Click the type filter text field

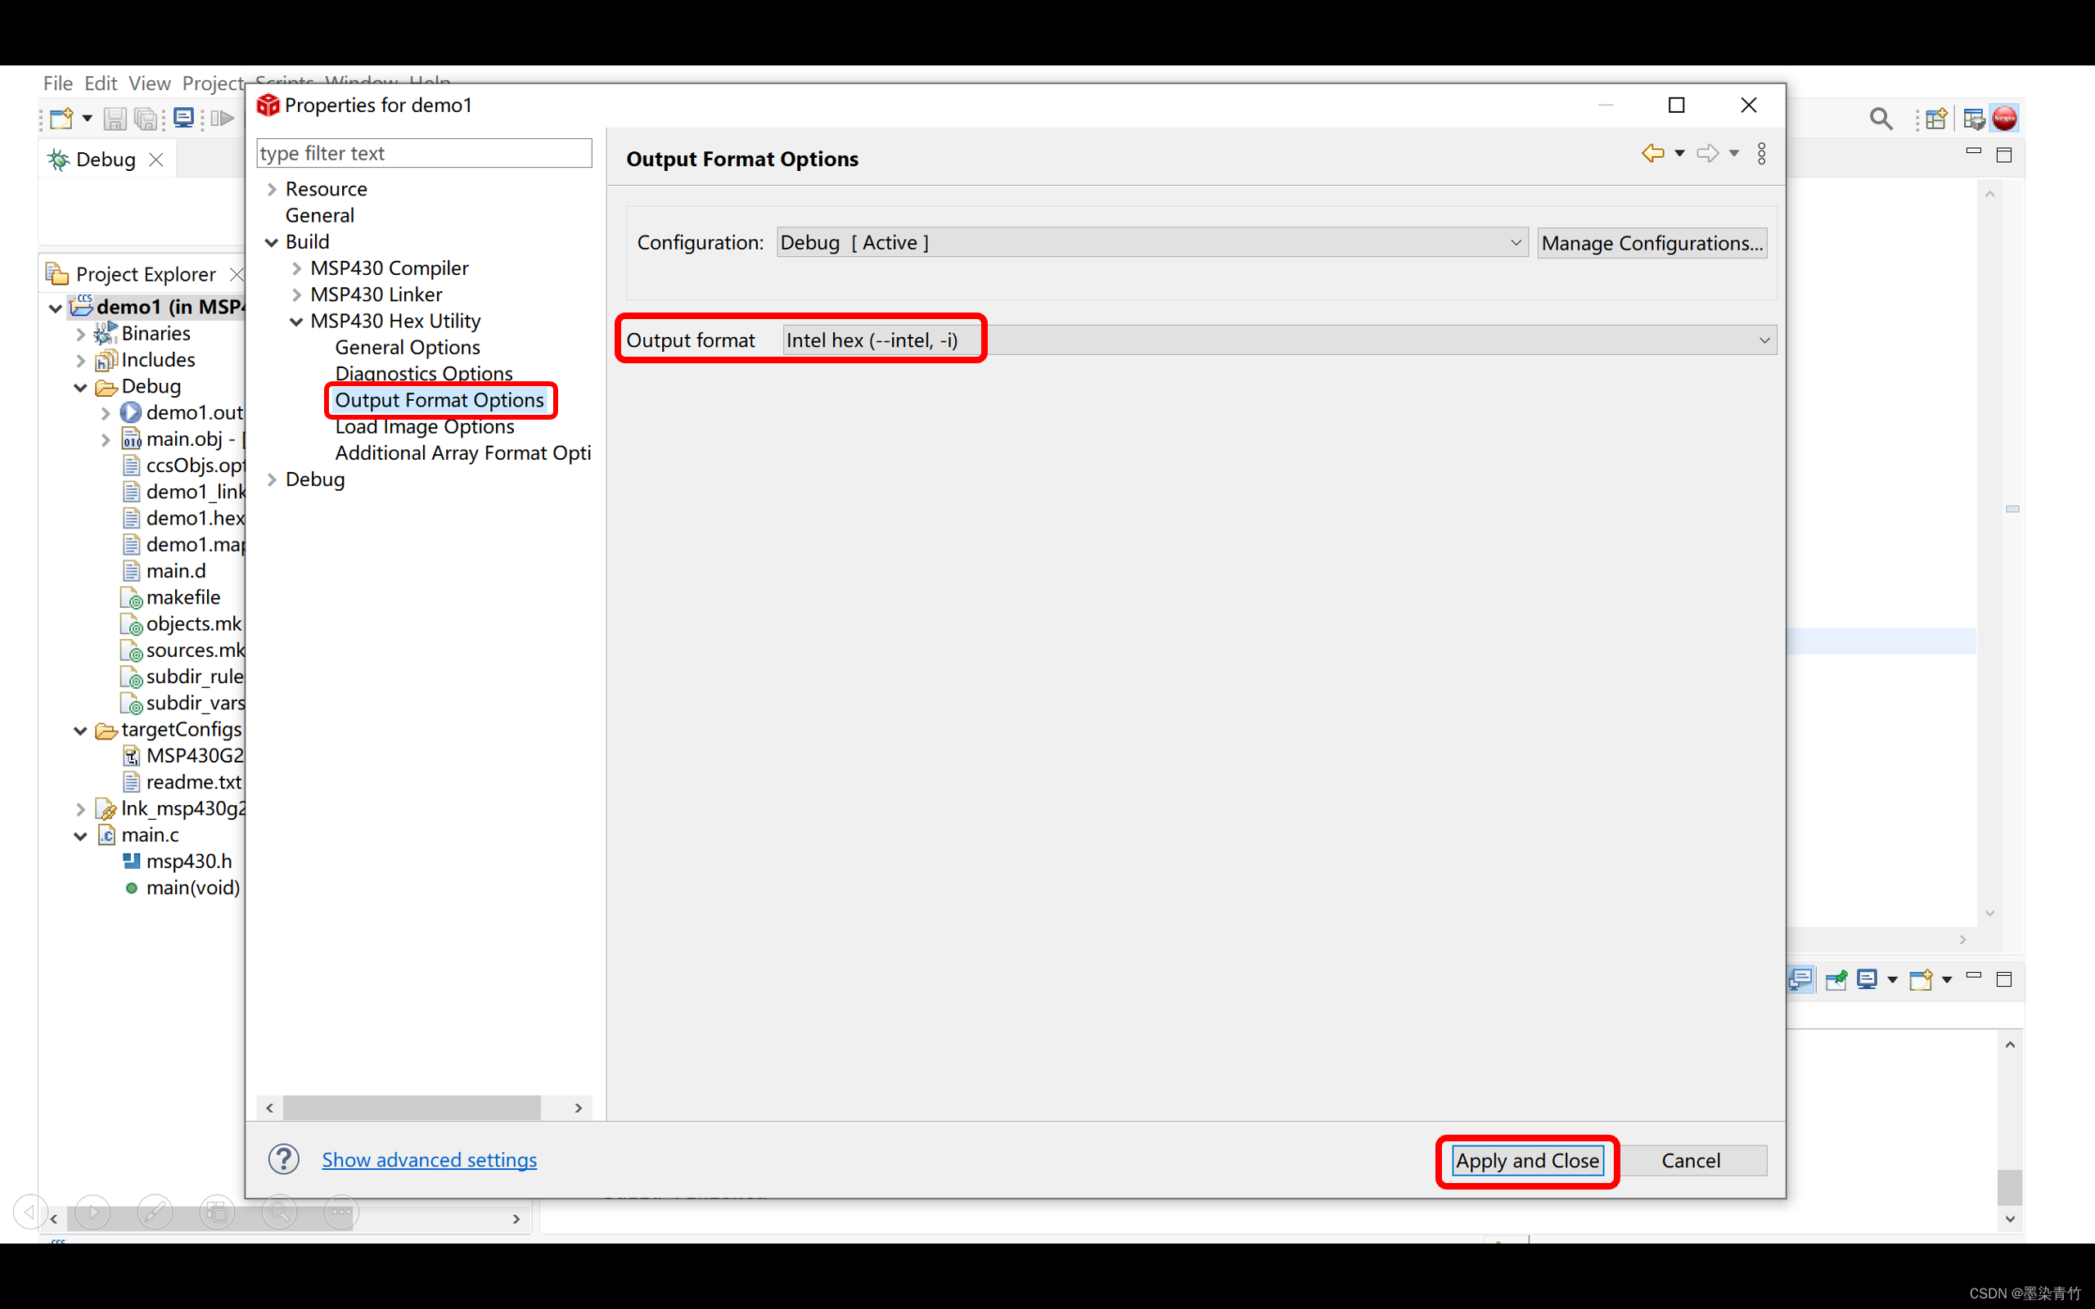423,153
